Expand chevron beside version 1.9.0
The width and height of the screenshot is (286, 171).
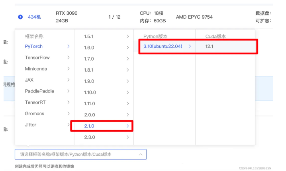[x=128, y=81]
